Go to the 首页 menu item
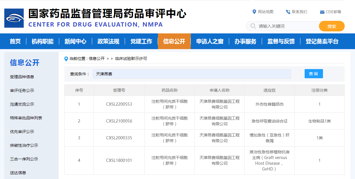The image size is (355, 179). (x=15, y=41)
